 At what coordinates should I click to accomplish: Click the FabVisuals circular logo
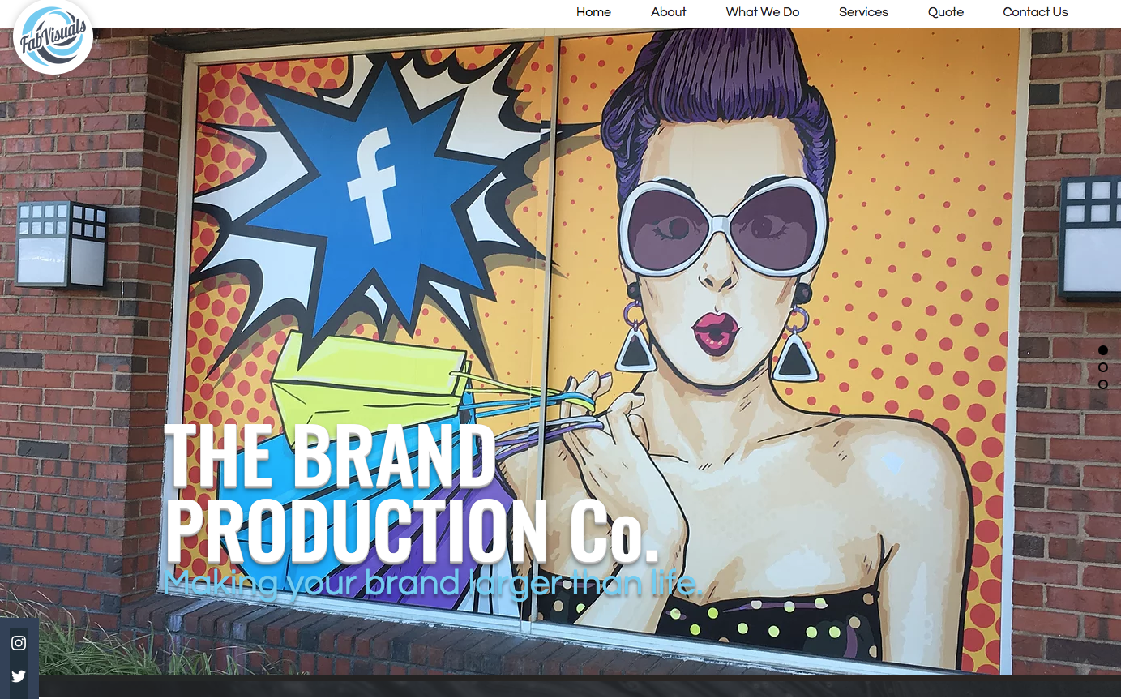click(53, 37)
